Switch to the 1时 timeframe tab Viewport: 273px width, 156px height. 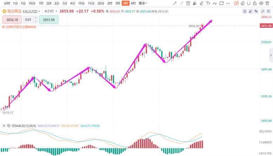coord(41,3)
